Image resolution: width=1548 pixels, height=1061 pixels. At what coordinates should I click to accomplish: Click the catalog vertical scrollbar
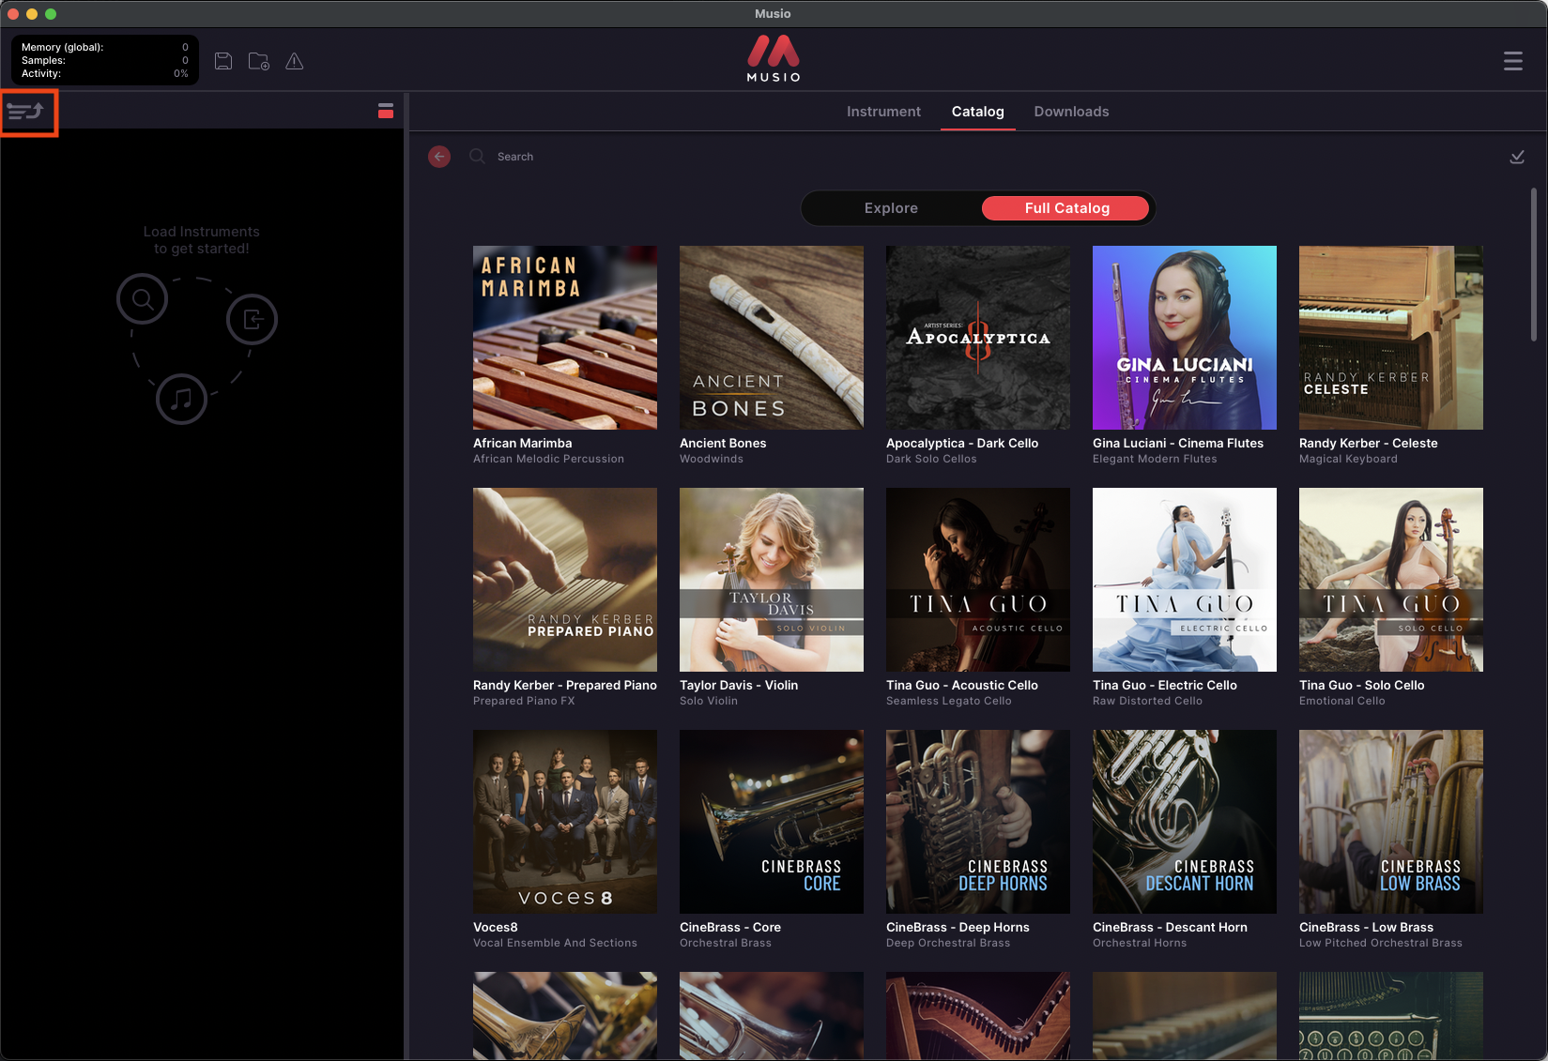click(1534, 265)
